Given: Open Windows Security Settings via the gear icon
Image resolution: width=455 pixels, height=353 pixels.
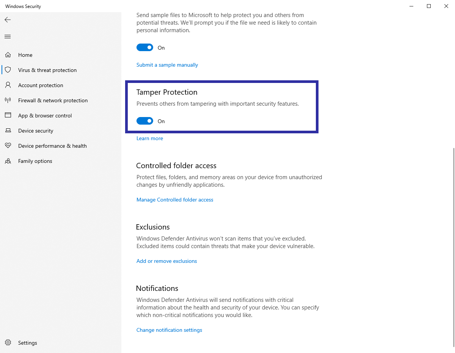Looking at the screenshot, I should point(8,342).
